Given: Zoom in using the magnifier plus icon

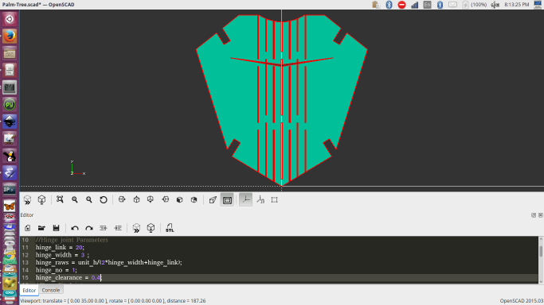Looking at the screenshot, I should [75, 199].
